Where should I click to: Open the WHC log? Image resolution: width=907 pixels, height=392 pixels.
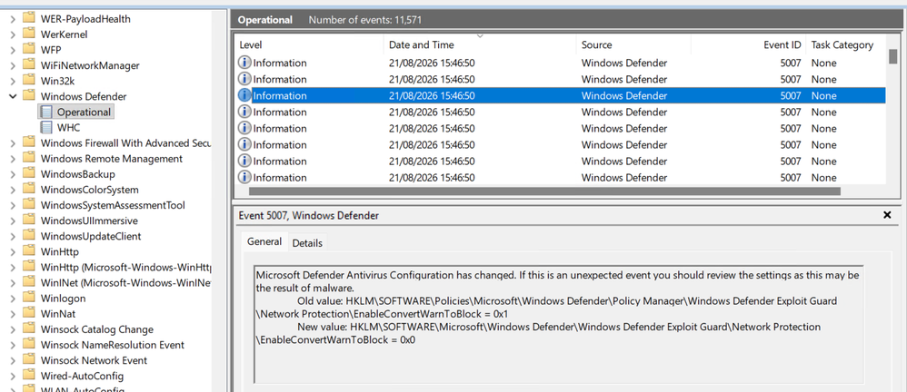[x=68, y=128]
